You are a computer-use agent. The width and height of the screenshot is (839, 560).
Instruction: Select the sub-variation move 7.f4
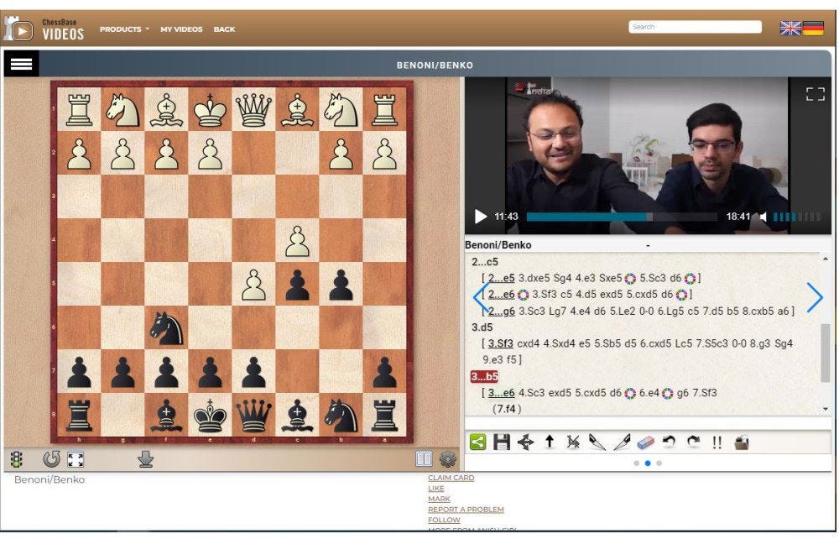tap(506, 409)
